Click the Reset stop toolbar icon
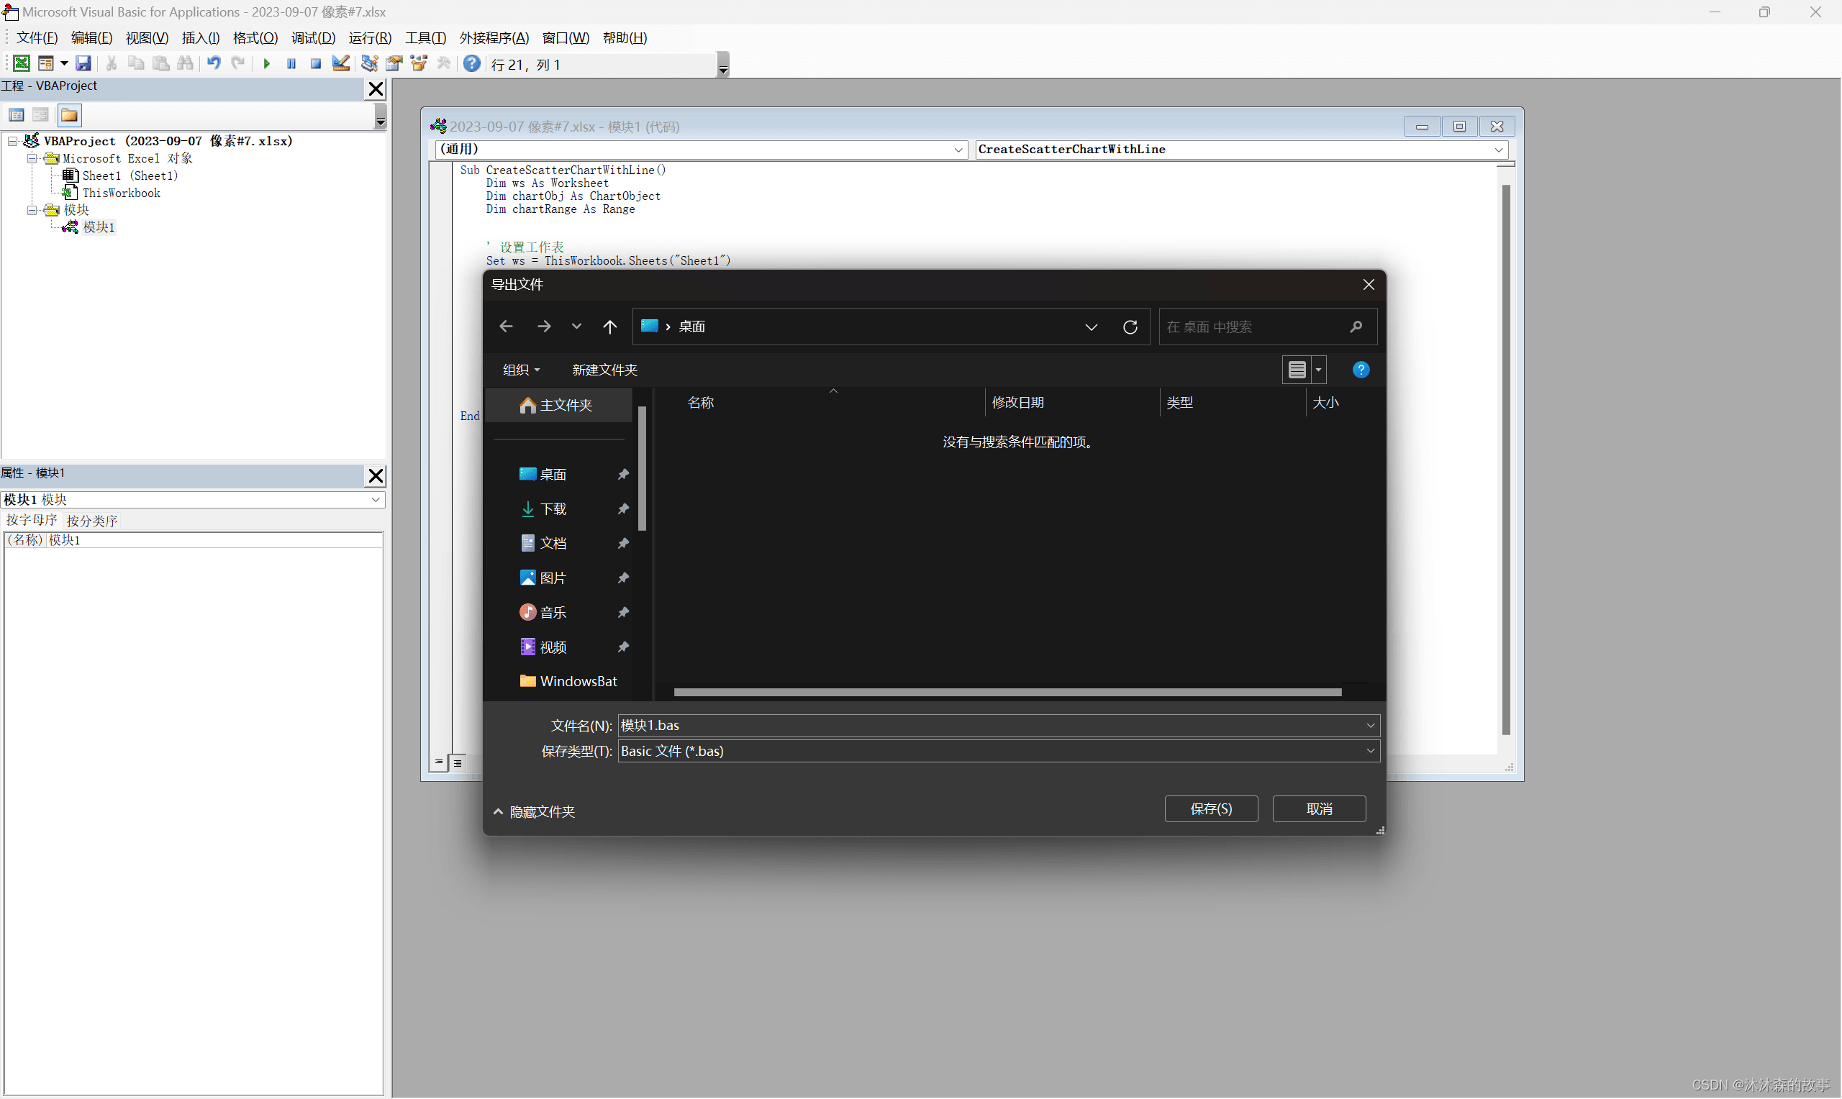 pyautogui.click(x=317, y=64)
